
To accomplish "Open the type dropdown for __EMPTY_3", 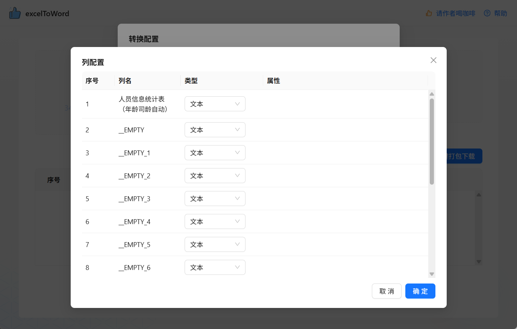I will [x=215, y=199].
